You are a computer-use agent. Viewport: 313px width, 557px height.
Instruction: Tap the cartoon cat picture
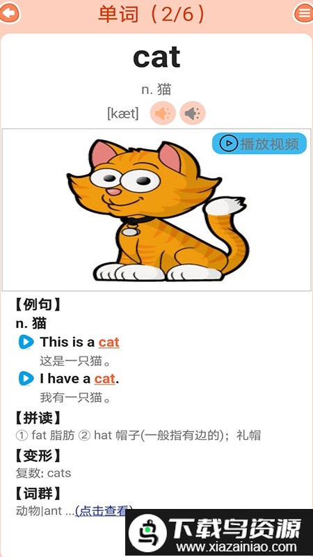click(x=156, y=210)
